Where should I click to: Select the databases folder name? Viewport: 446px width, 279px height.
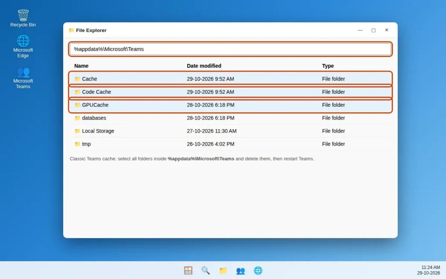(94, 118)
